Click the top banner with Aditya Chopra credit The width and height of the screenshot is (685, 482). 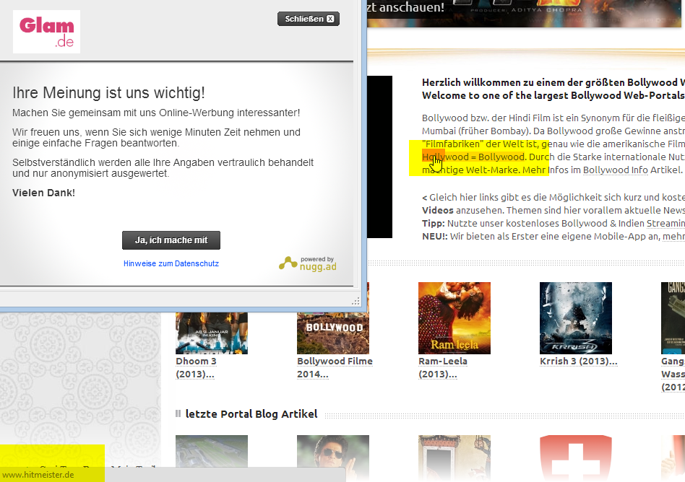(524, 13)
